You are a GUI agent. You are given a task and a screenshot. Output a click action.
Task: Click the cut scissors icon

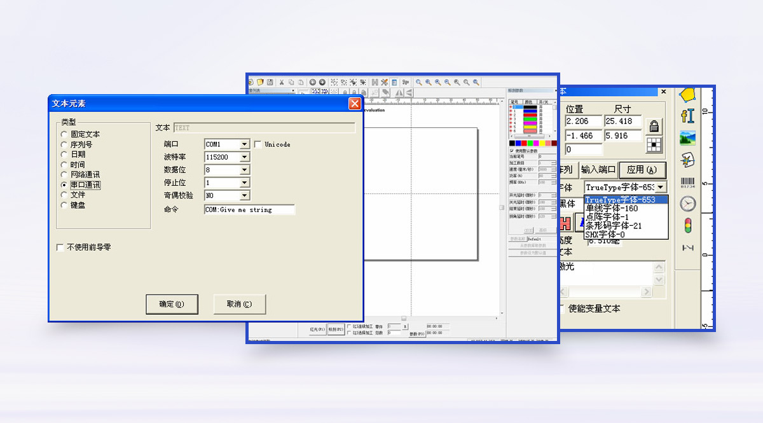(x=282, y=82)
